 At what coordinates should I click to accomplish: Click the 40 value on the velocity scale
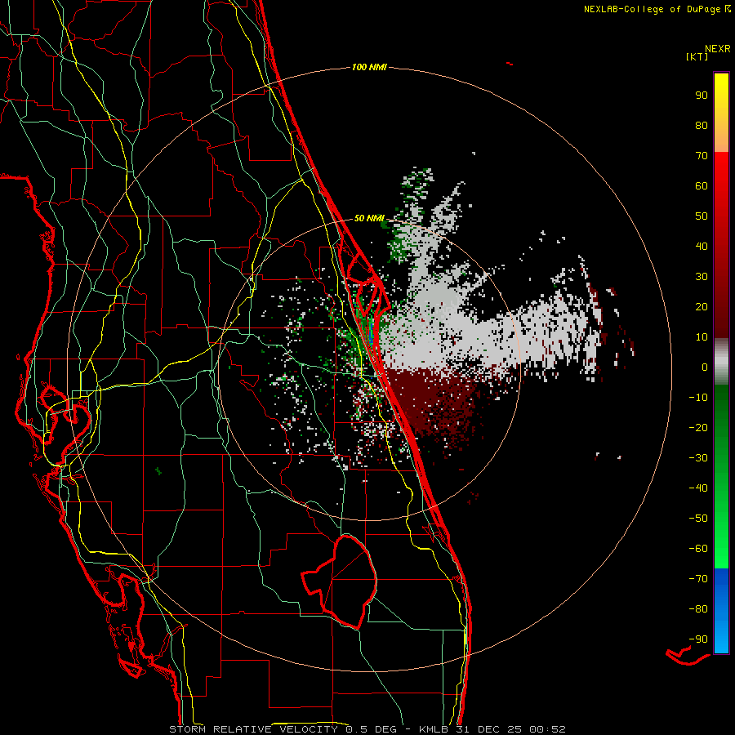(x=702, y=246)
